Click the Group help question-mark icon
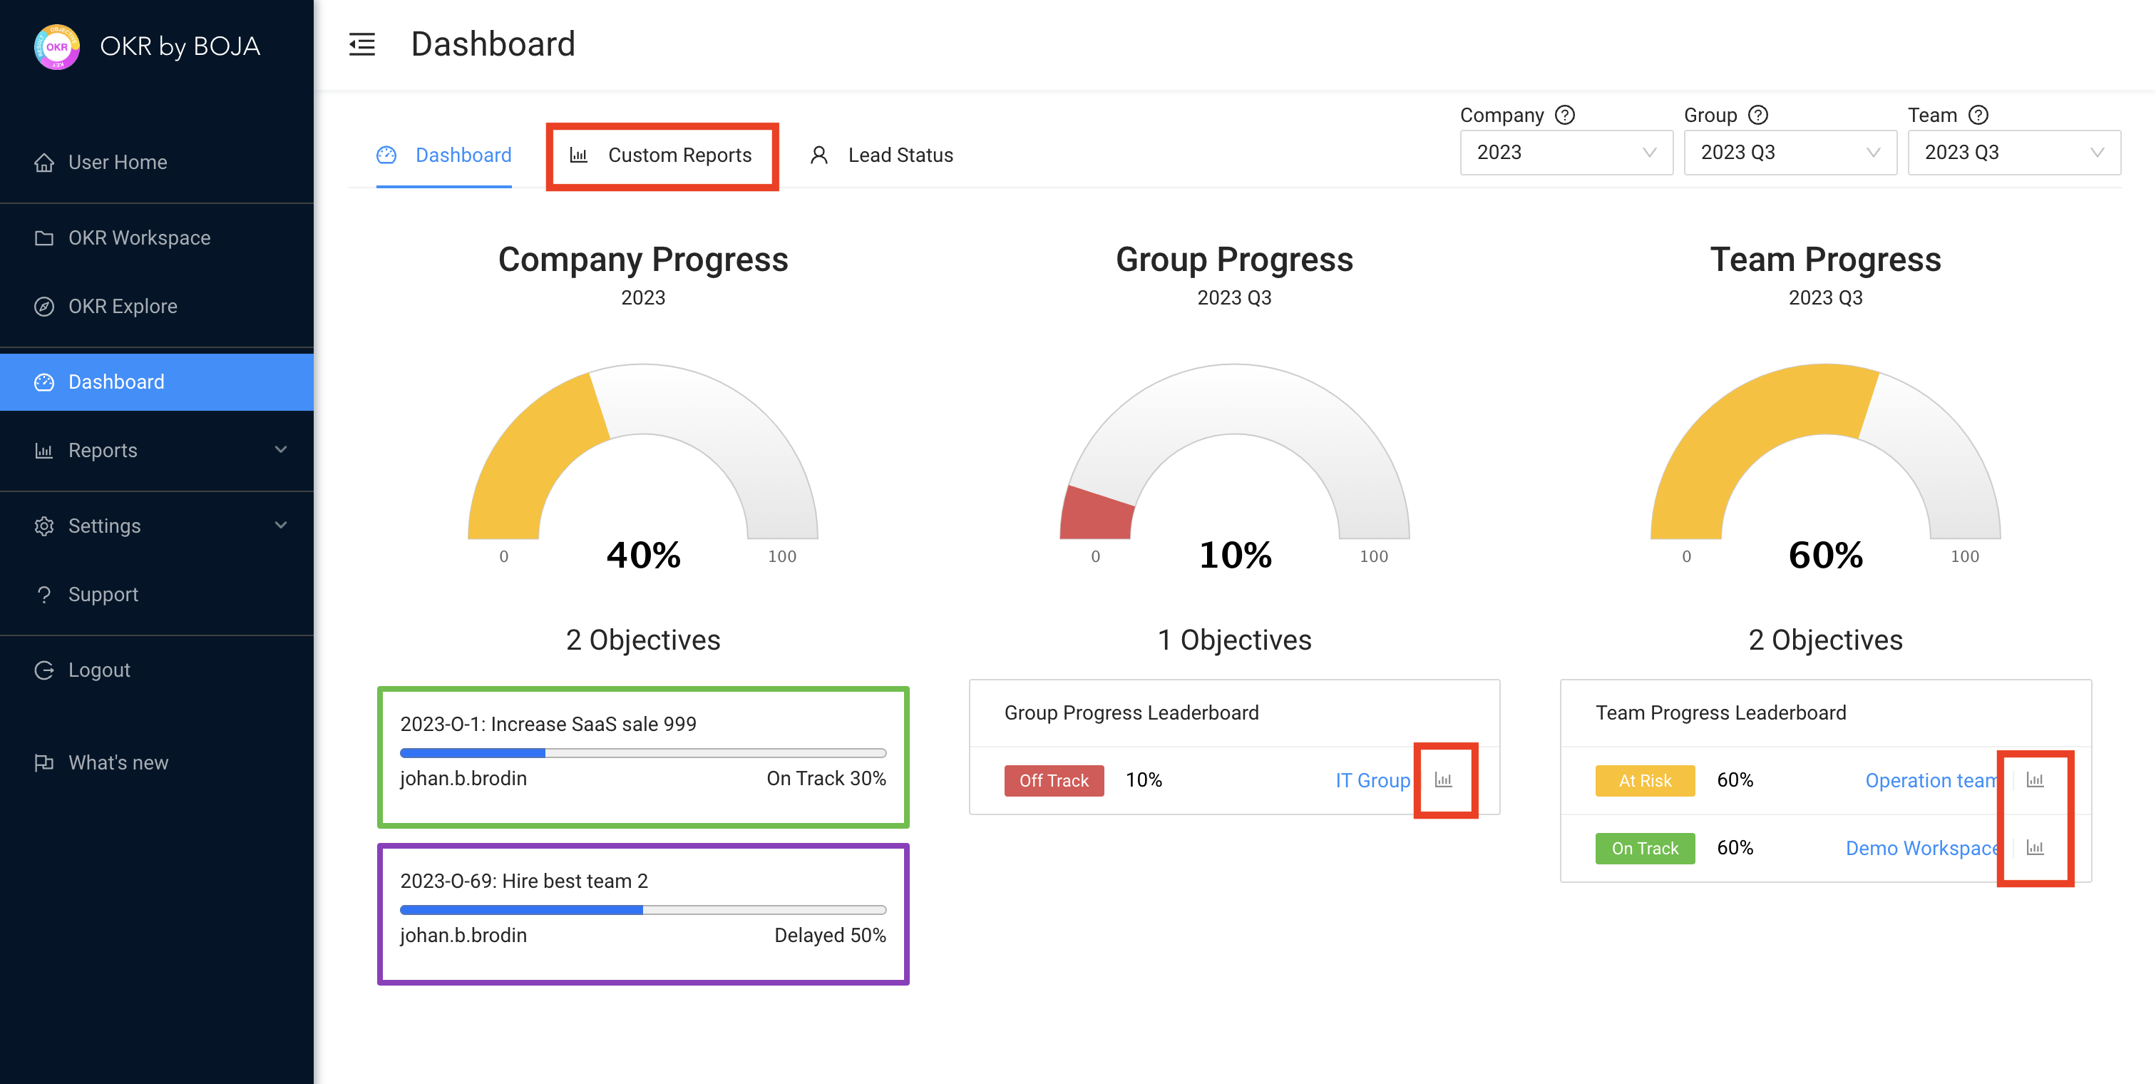Viewport: 2156px width, 1084px height. [1757, 116]
